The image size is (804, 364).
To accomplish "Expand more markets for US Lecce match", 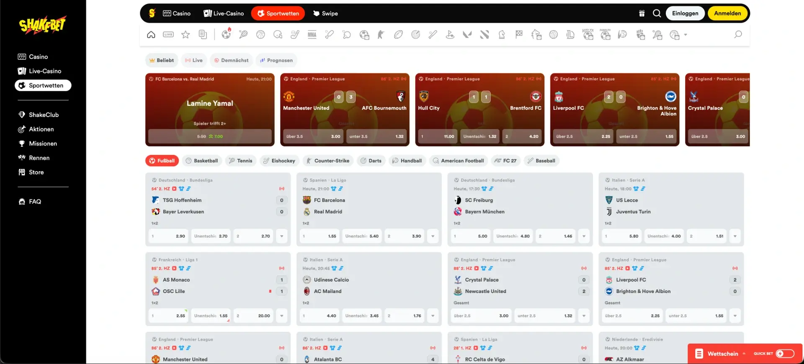I will pos(735,236).
